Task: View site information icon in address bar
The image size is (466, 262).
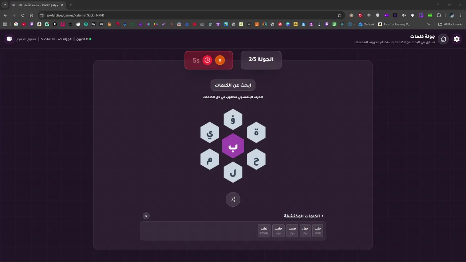Action: pos(42,15)
